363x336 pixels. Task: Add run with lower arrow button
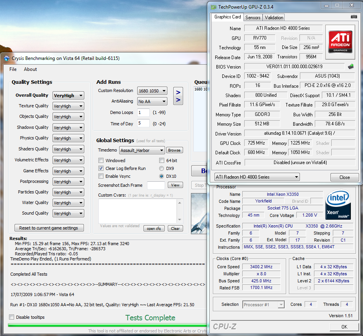coord(178,100)
